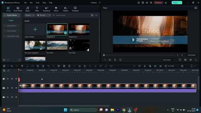
Task: Open the Effects tab
Action: tap(56, 9)
